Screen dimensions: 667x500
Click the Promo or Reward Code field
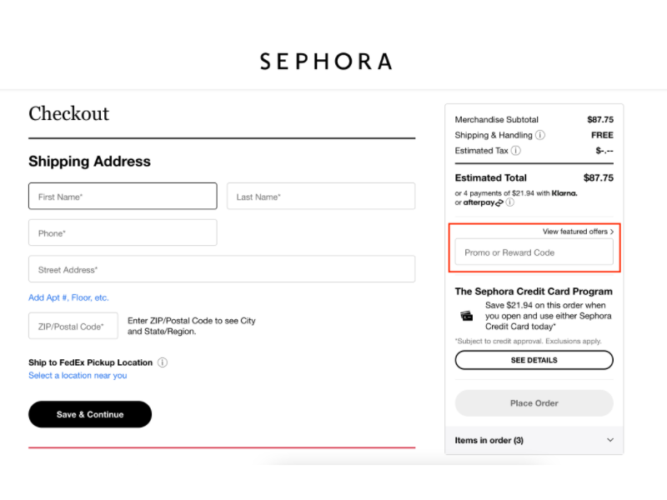tap(534, 252)
